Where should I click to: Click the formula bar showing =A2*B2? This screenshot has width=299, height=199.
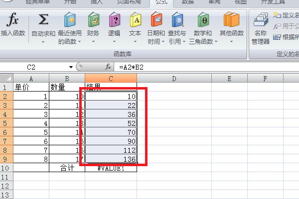[206, 67]
